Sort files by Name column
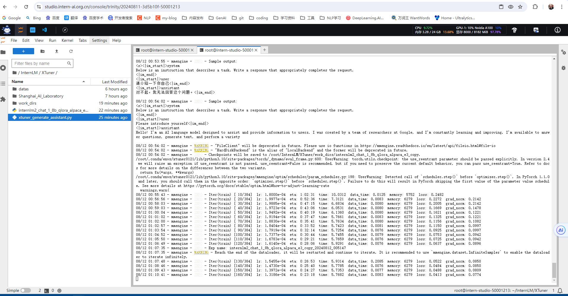The width and height of the screenshot is (568, 296). 49,81
